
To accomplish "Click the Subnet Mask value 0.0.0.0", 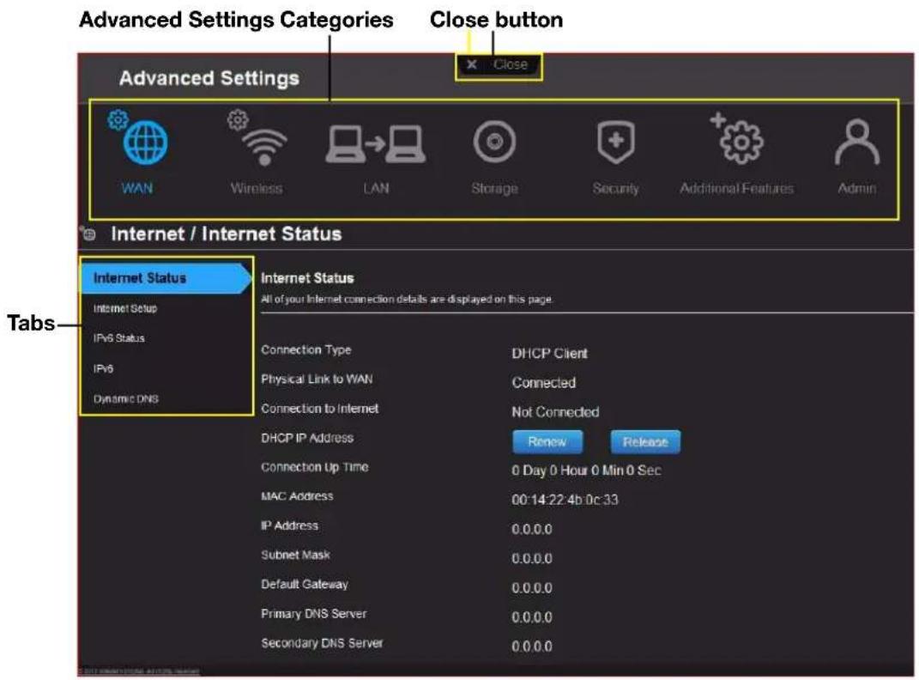I will click(532, 559).
